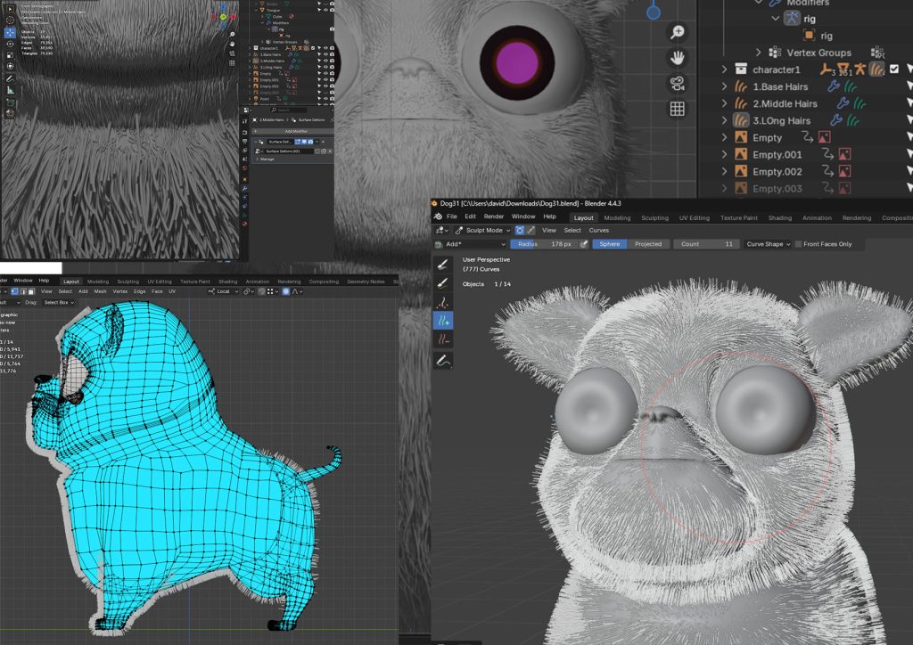Toggle snapping magnet in mesh editor header

[261, 291]
